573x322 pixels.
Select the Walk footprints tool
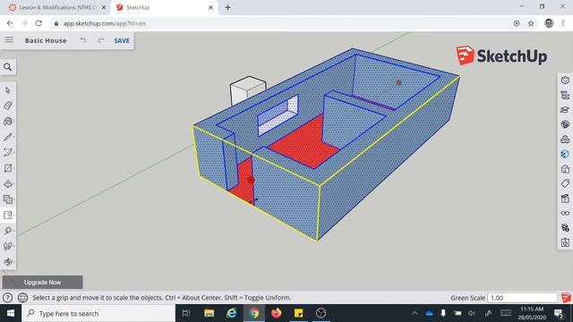pyautogui.click(x=8, y=246)
